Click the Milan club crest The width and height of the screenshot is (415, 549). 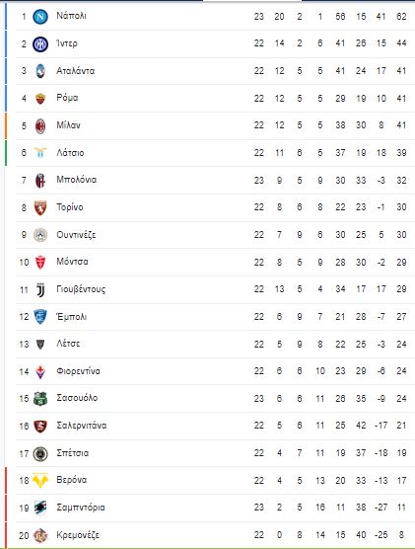pos(40,126)
